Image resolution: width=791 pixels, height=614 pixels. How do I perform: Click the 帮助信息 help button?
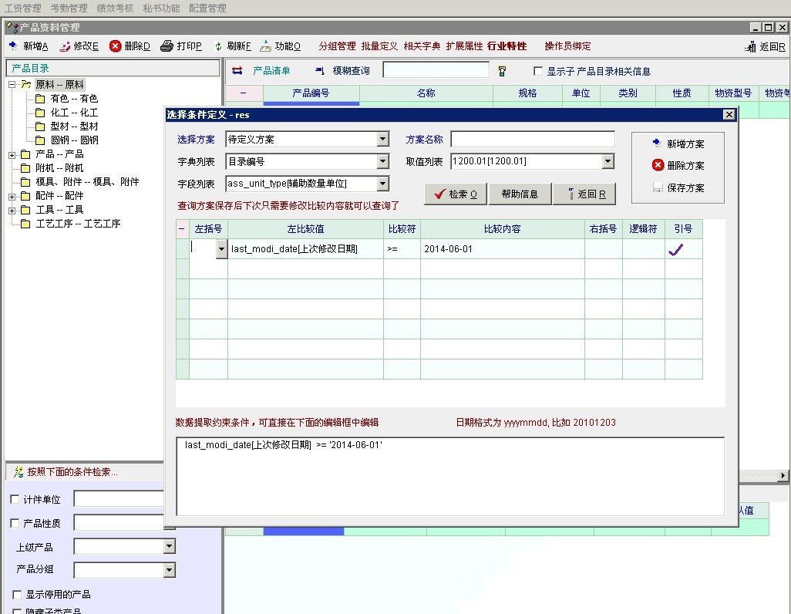click(x=520, y=194)
